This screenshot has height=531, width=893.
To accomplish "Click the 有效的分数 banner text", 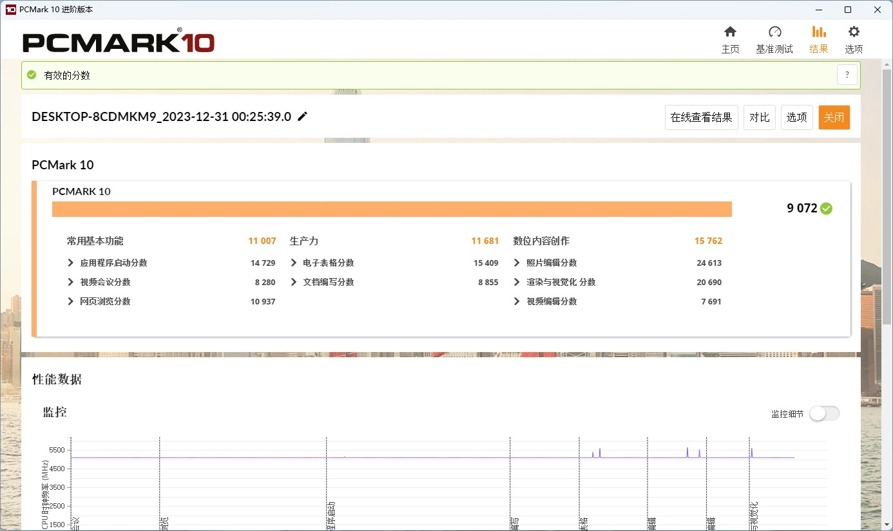I will pyautogui.click(x=67, y=75).
